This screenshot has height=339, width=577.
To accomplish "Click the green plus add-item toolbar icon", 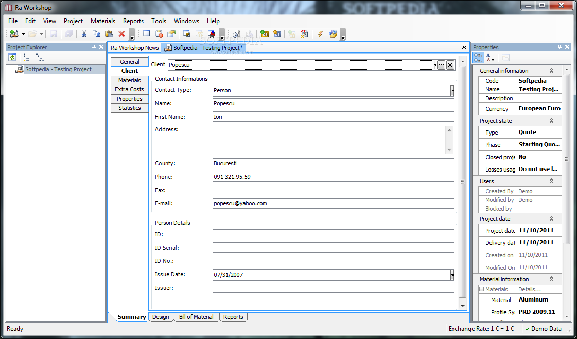I will pyautogui.click(x=264, y=34).
